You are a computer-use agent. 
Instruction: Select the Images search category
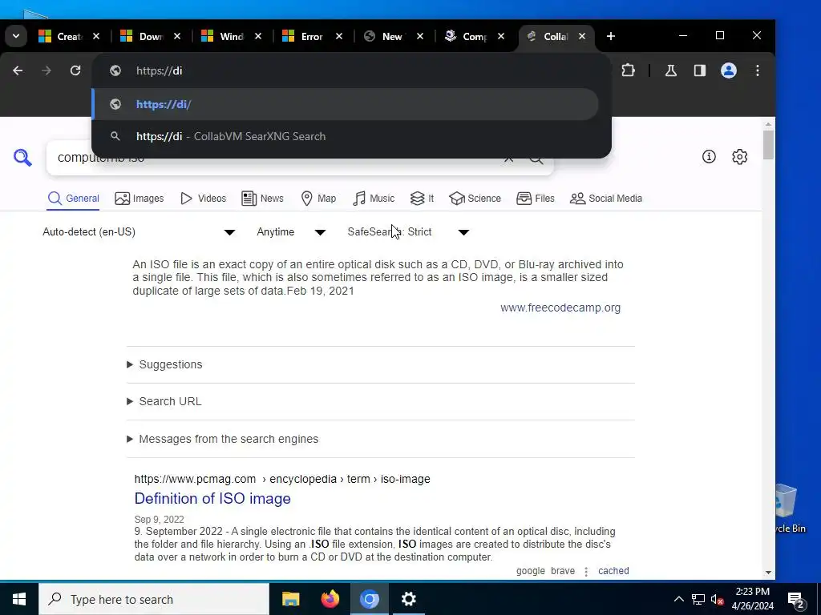pyautogui.click(x=140, y=199)
